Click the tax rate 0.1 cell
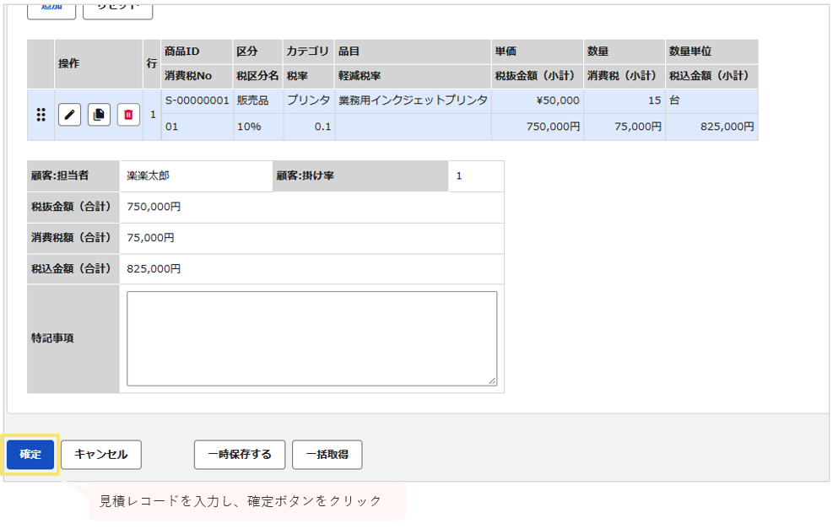Image resolution: width=833 pixels, height=529 pixels. (309, 127)
